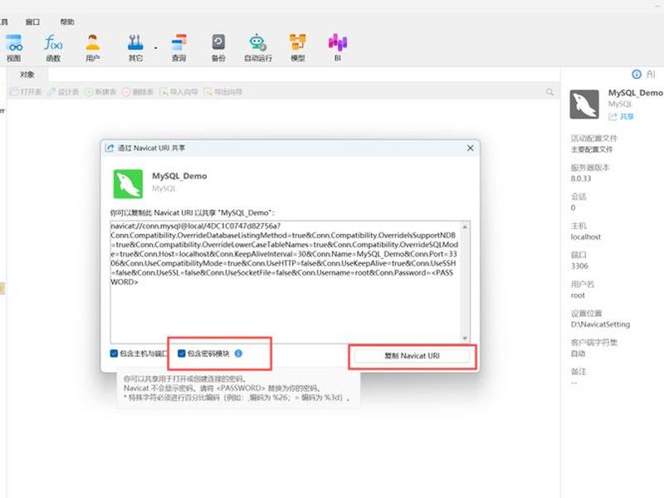Click Open Table (打开表) toolbar button
The height and width of the screenshot is (498, 664).
(26, 92)
